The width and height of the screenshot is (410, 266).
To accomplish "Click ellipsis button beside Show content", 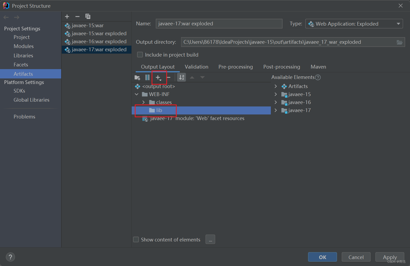I will [210, 240].
